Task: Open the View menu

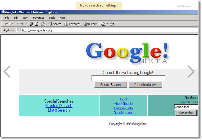Action: 25,18
